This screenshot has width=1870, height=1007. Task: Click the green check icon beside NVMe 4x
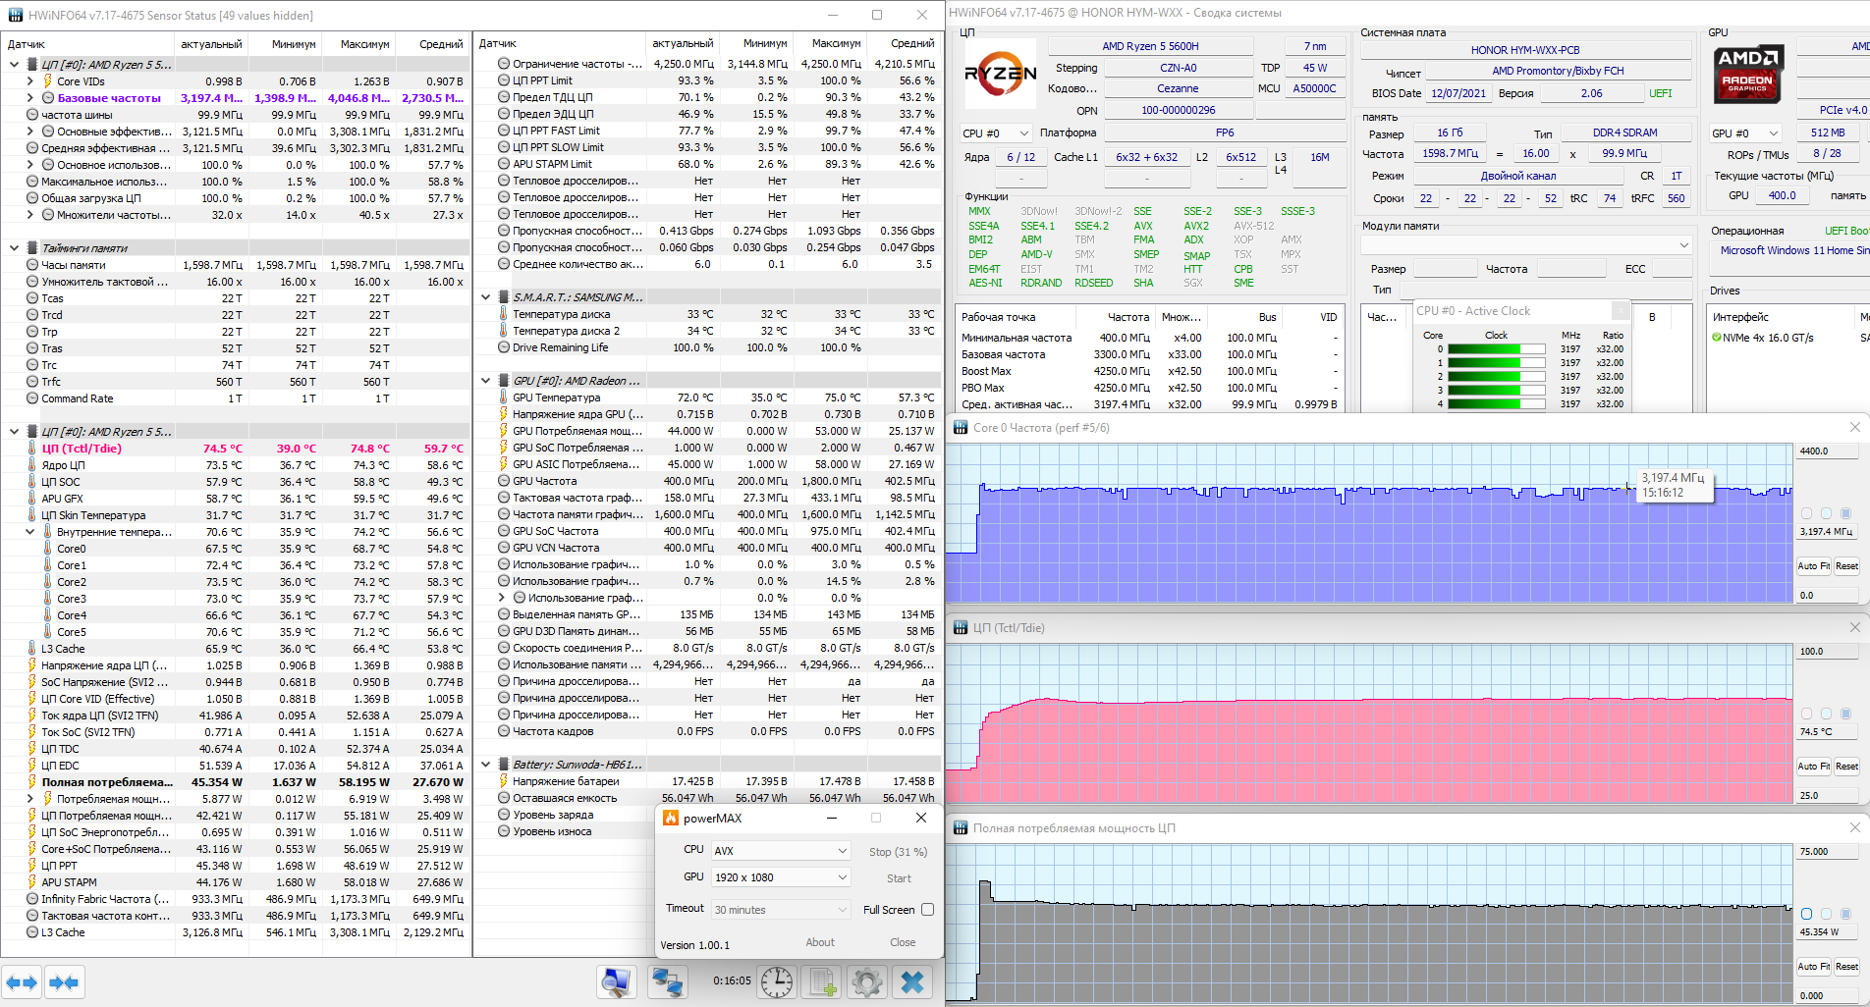point(1716,338)
